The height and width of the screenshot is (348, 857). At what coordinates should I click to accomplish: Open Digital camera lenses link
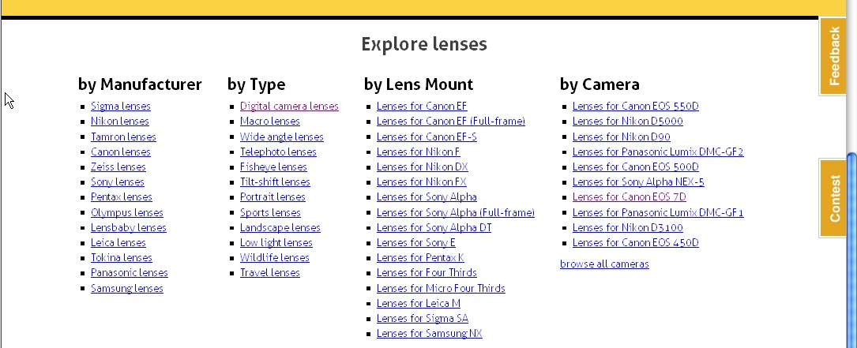coord(289,106)
